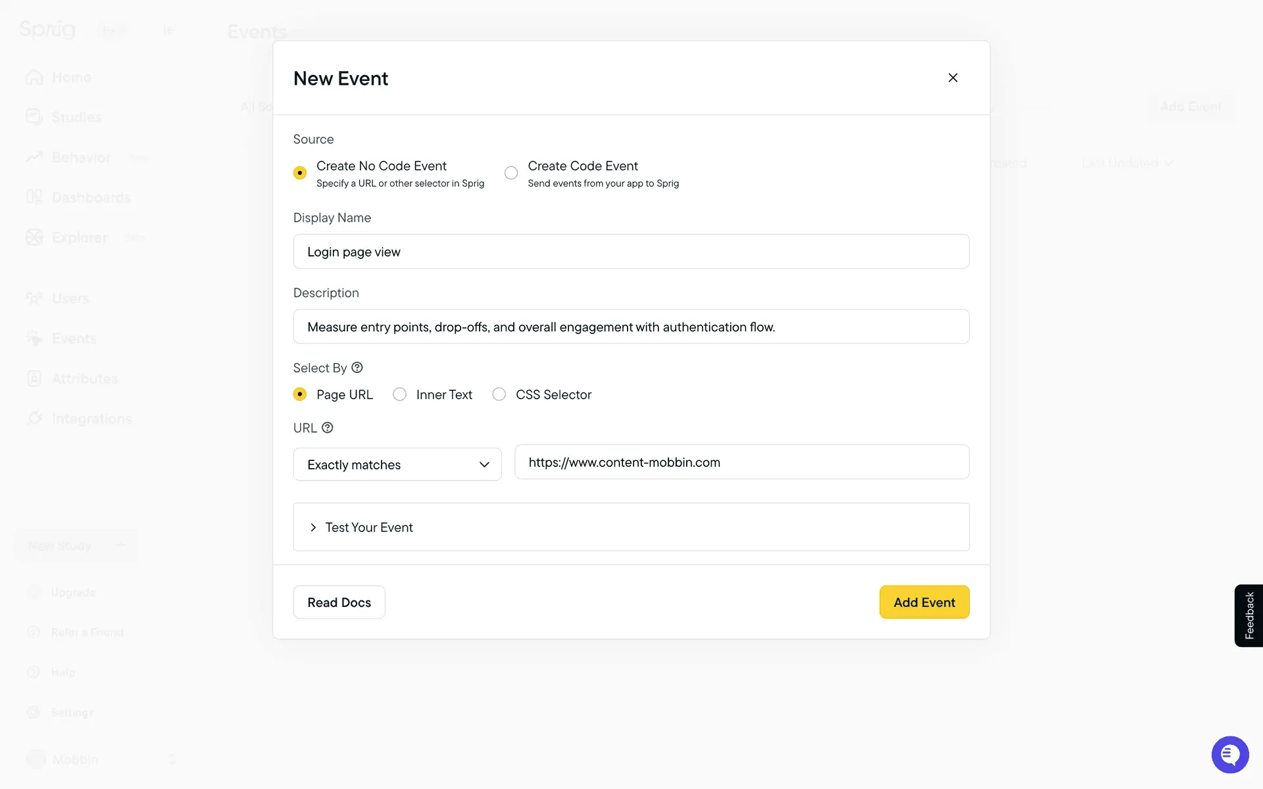Click the Home icon in sidebar
The image size is (1263, 789).
(x=34, y=78)
